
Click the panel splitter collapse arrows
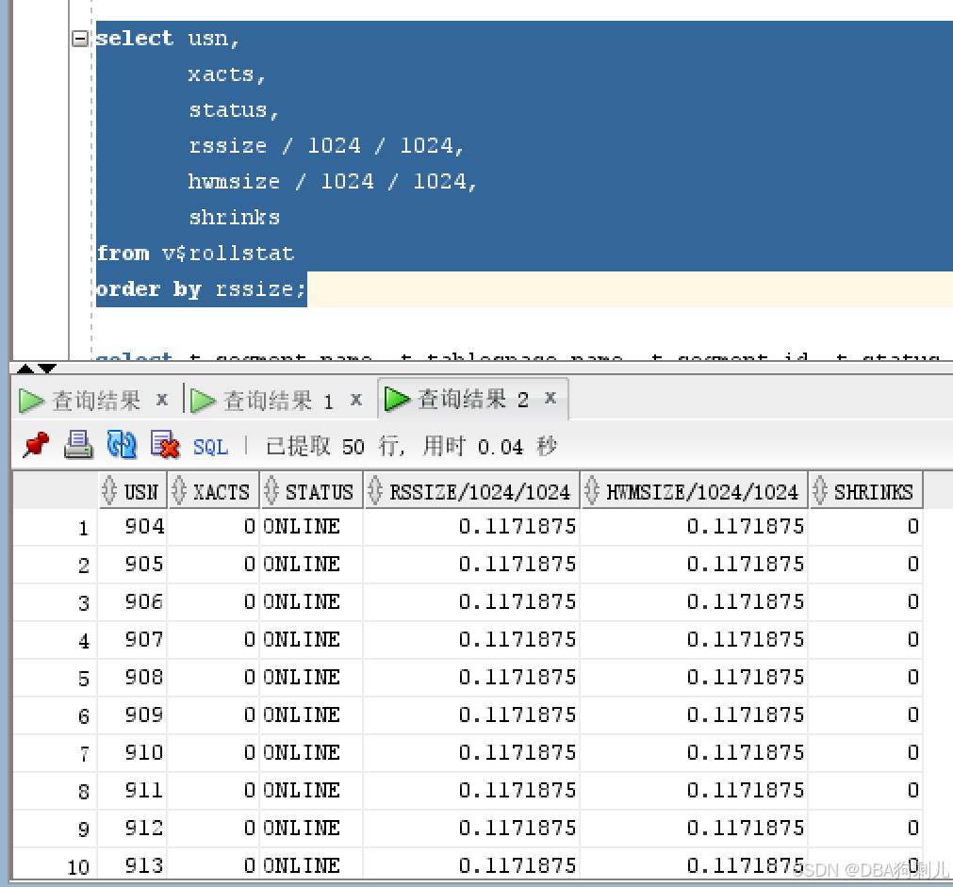point(38,369)
